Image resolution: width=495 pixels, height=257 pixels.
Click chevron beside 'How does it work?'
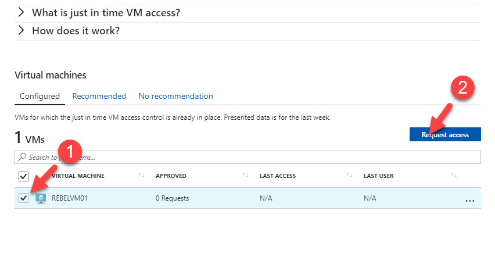click(21, 30)
